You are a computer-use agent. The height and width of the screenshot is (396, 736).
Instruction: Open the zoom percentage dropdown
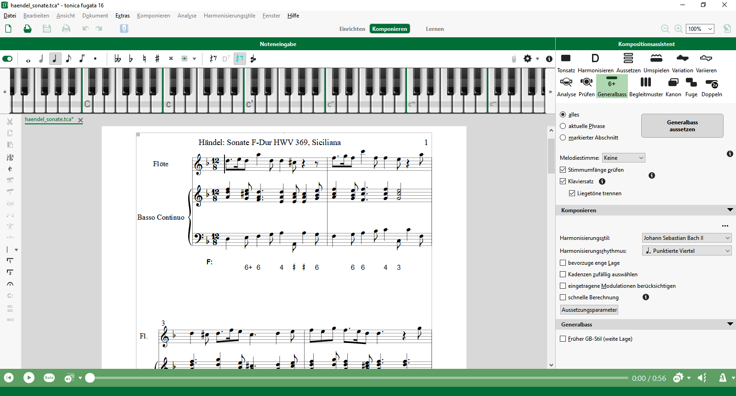700,29
